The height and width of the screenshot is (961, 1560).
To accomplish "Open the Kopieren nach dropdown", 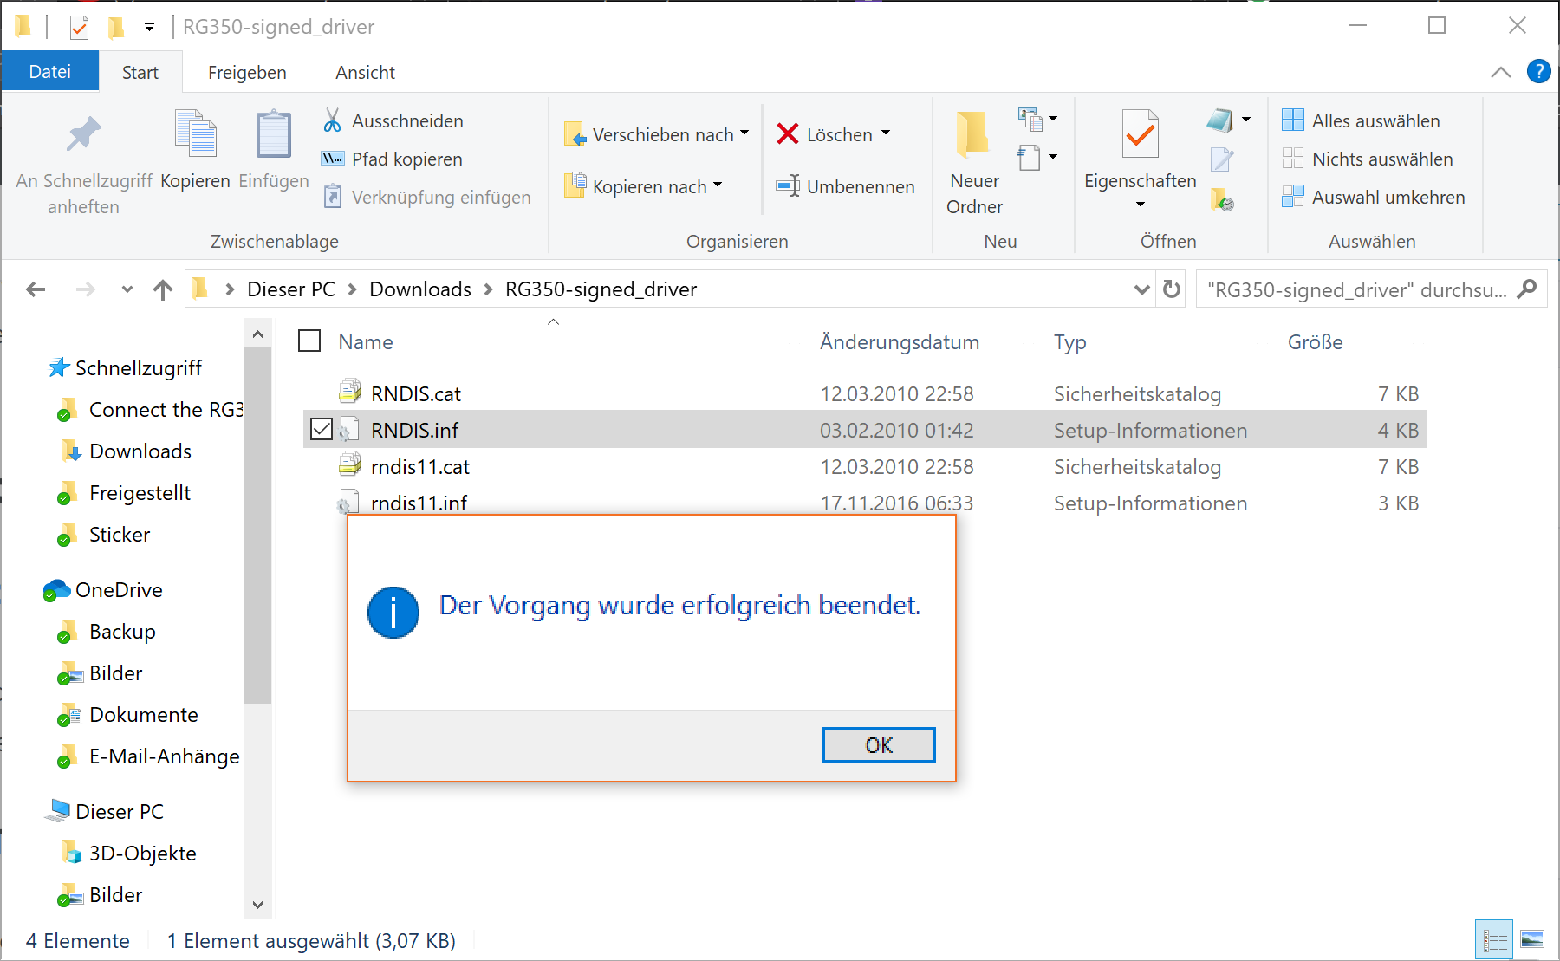I will (718, 186).
